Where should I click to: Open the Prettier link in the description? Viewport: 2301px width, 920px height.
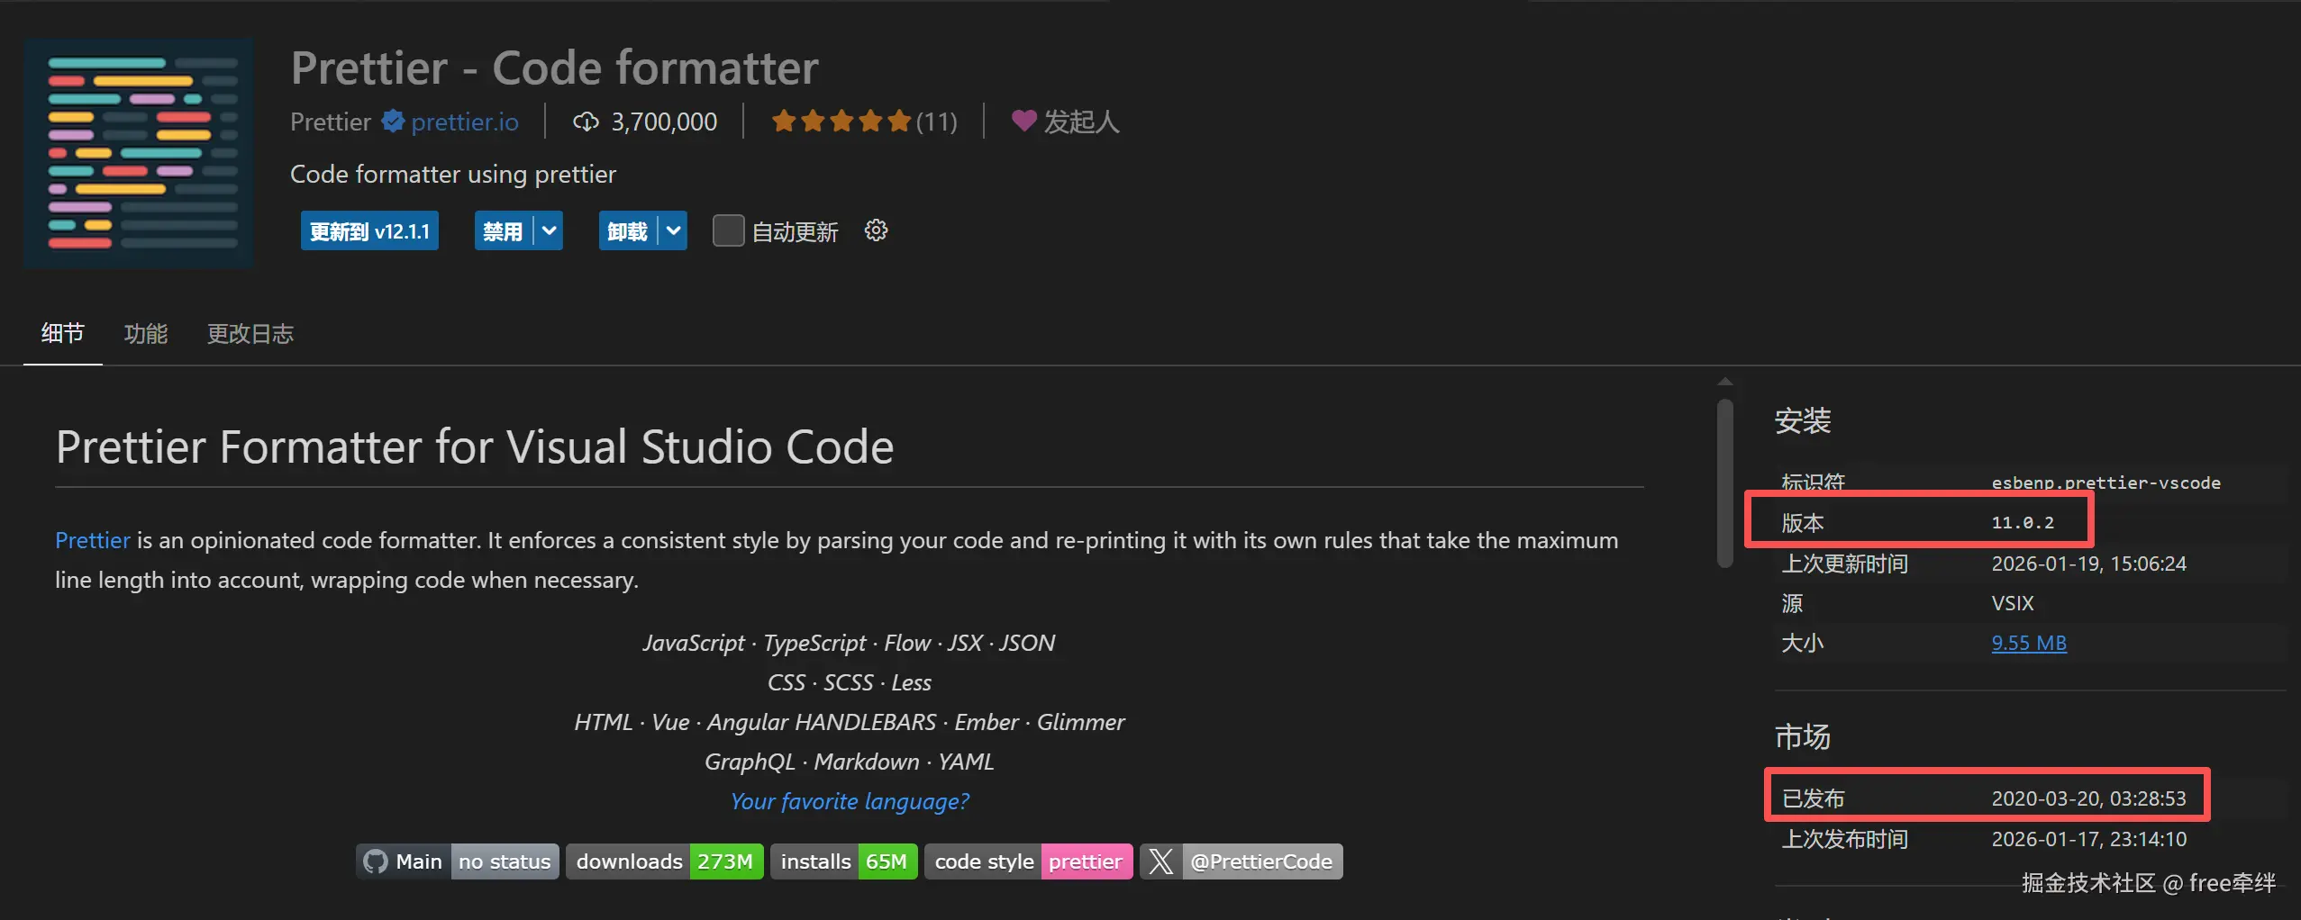(x=93, y=540)
